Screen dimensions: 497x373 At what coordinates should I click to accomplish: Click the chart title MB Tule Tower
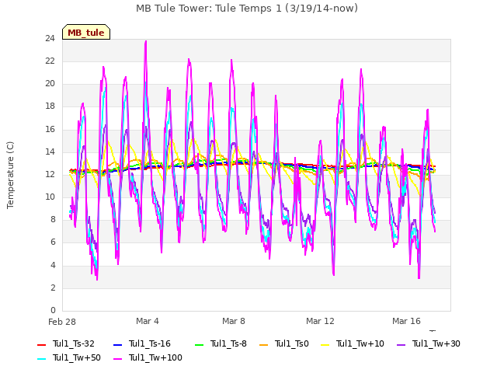click(x=247, y=9)
